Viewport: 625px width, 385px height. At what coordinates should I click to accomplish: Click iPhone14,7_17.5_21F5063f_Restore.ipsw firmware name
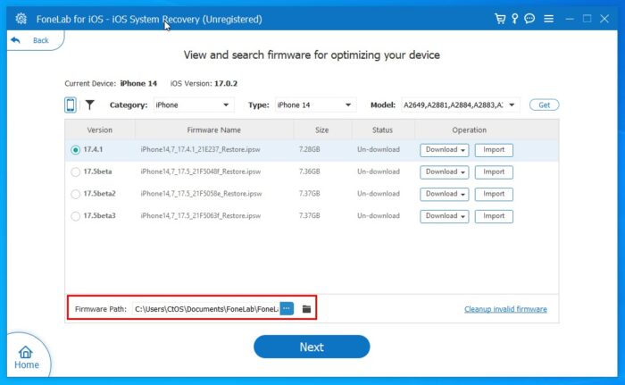pyautogui.click(x=201, y=215)
